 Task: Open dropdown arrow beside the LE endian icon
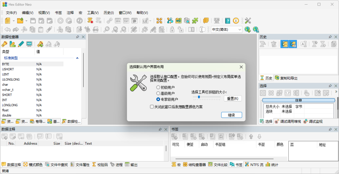click(x=150, y=21)
